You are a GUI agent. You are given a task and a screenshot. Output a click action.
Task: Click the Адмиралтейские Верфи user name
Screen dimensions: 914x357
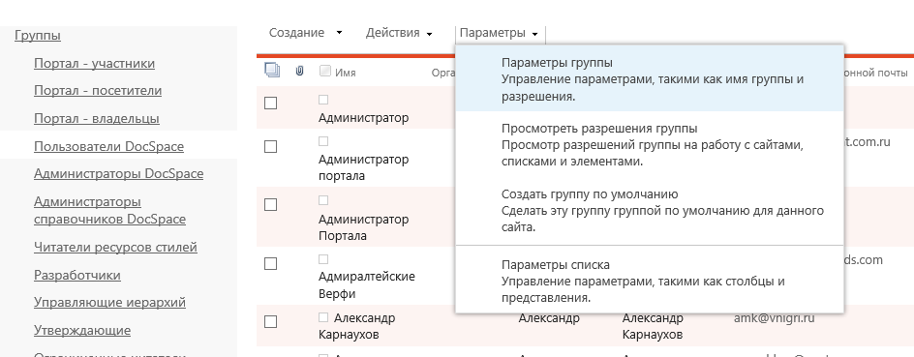pyautogui.click(x=367, y=284)
